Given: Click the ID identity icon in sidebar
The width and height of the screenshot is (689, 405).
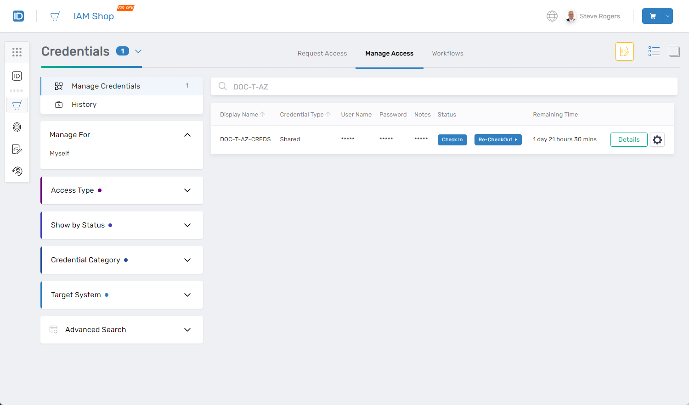Looking at the screenshot, I should pyautogui.click(x=17, y=76).
